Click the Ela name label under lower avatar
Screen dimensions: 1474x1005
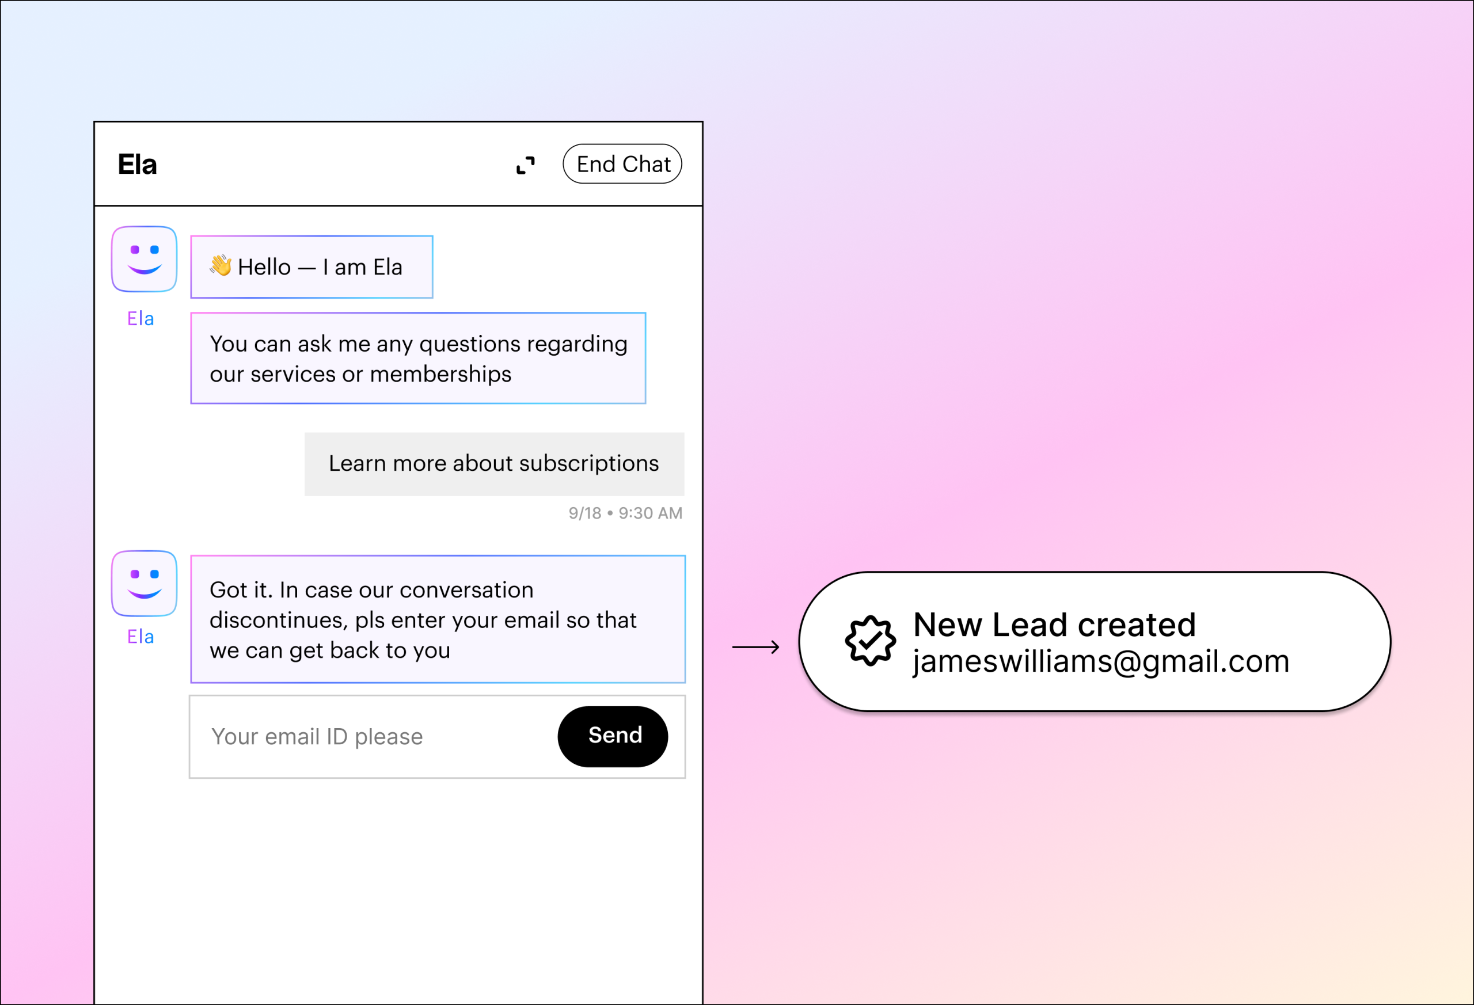pos(140,637)
